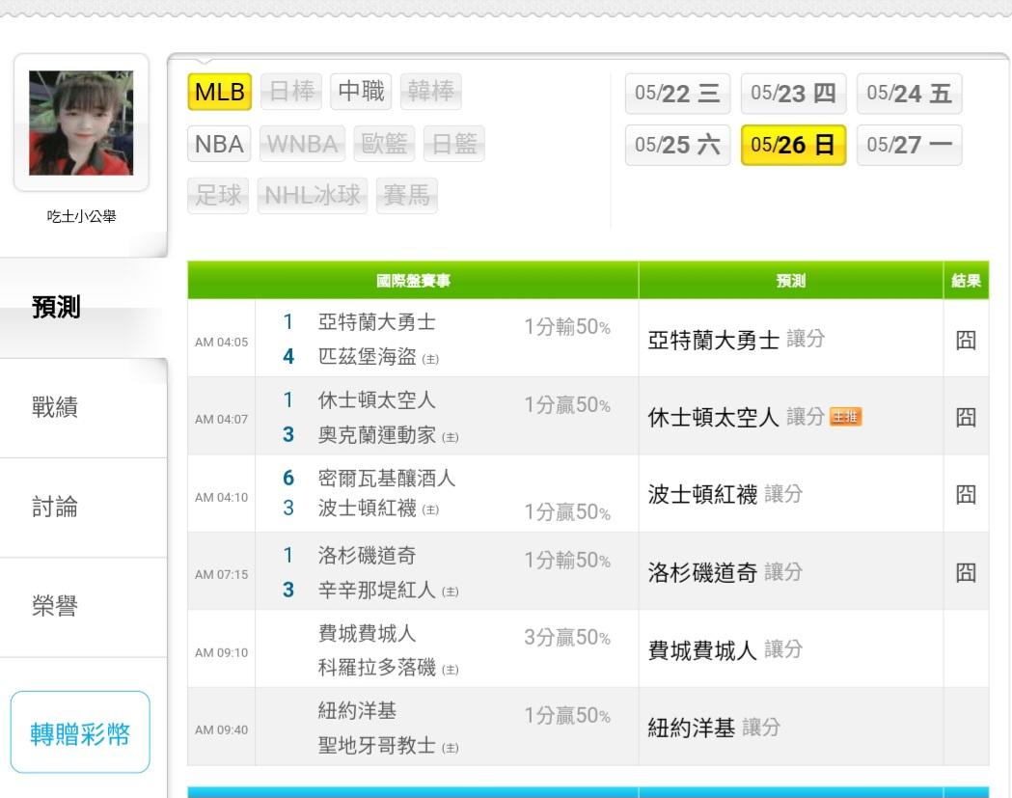Select the 日棒 league tab
The height and width of the screenshot is (798, 1012).
[291, 92]
